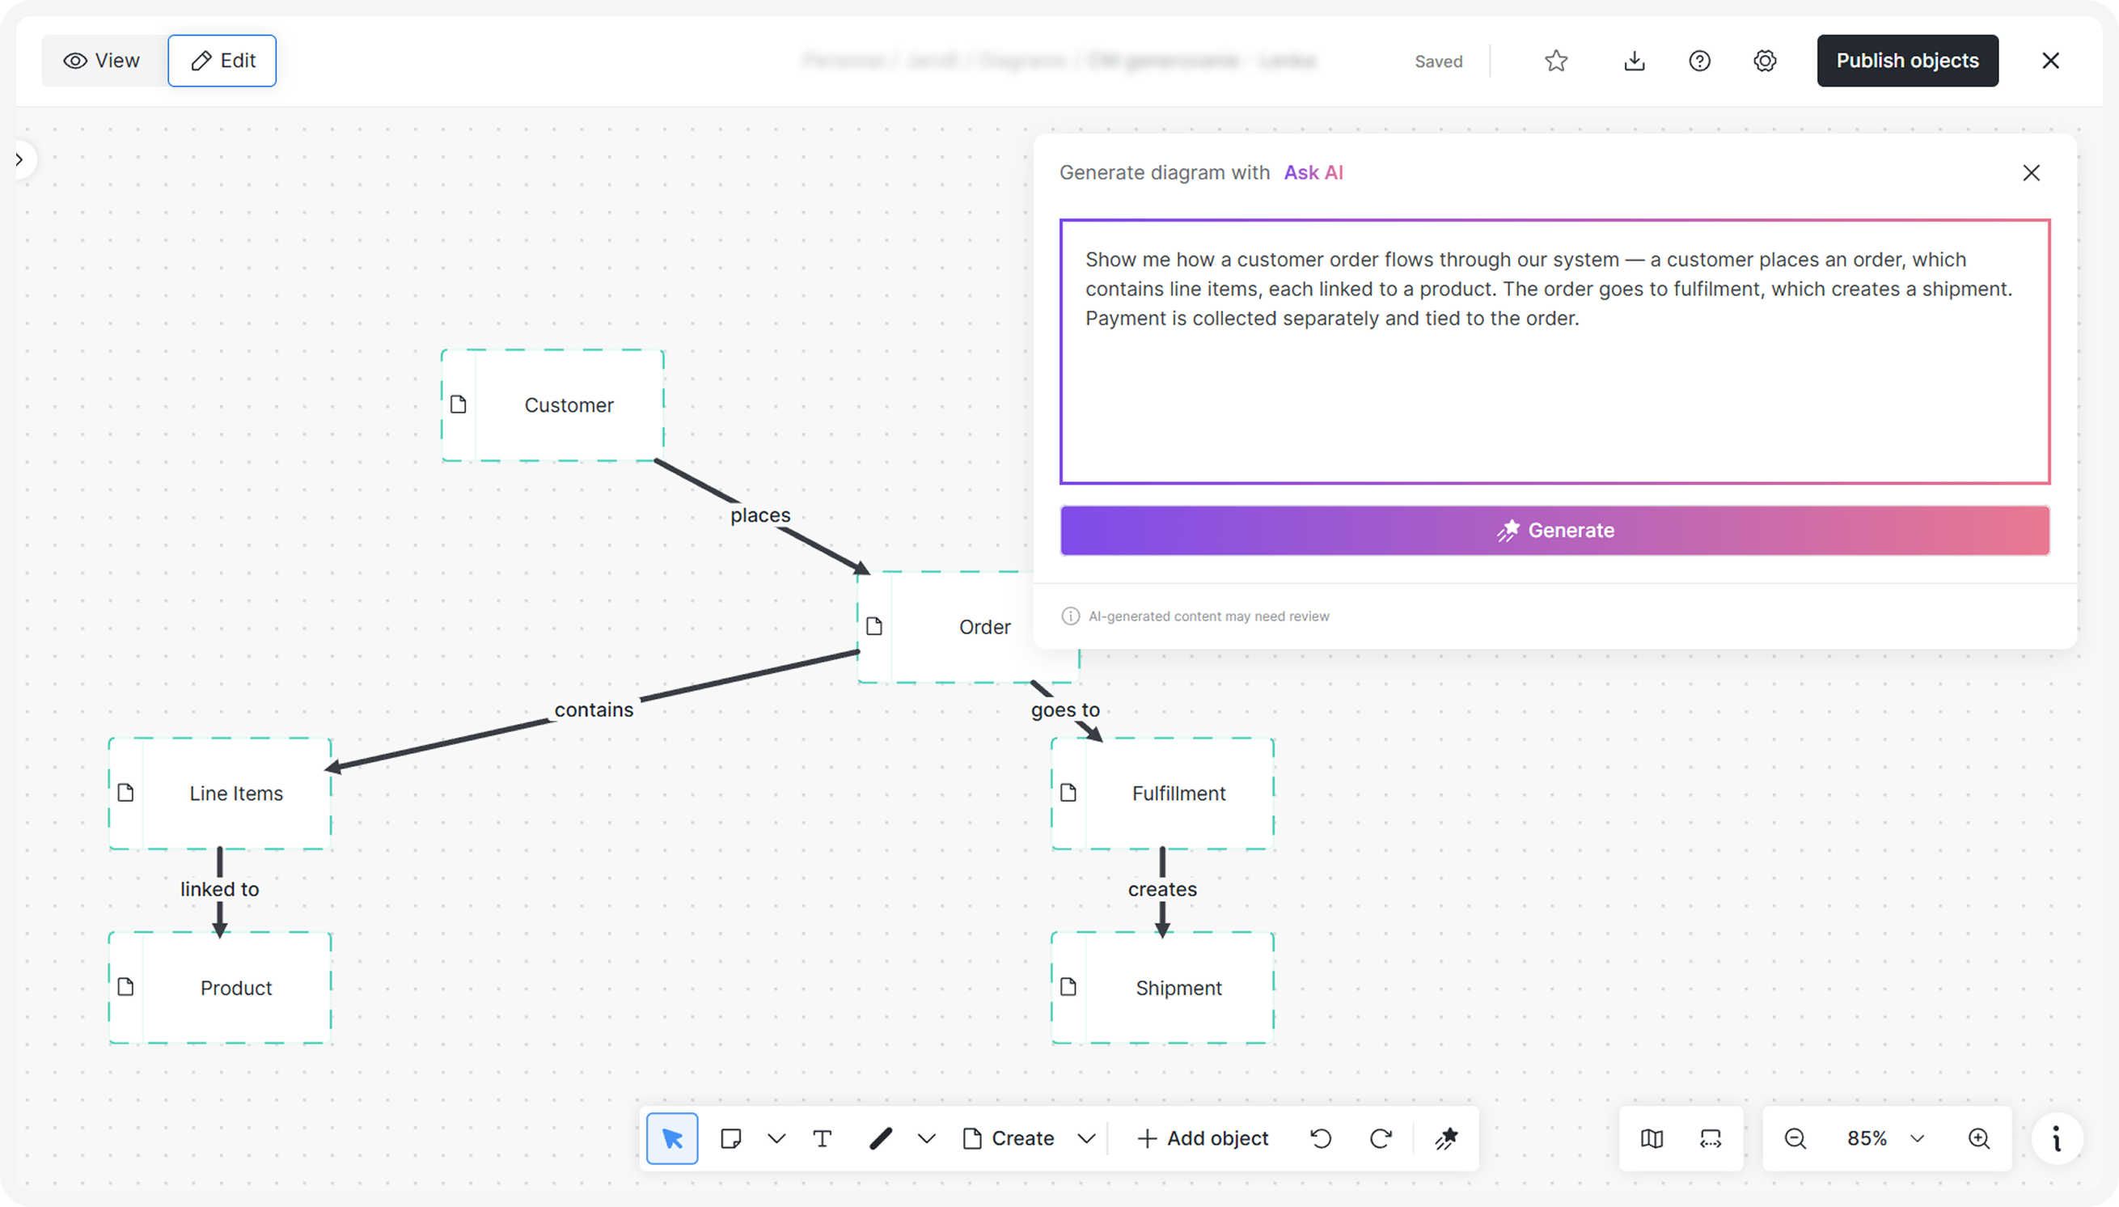Image resolution: width=2119 pixels, height=1207 pixels.
Task: Click the document icon on Line Items node
Action: (126, 793)
